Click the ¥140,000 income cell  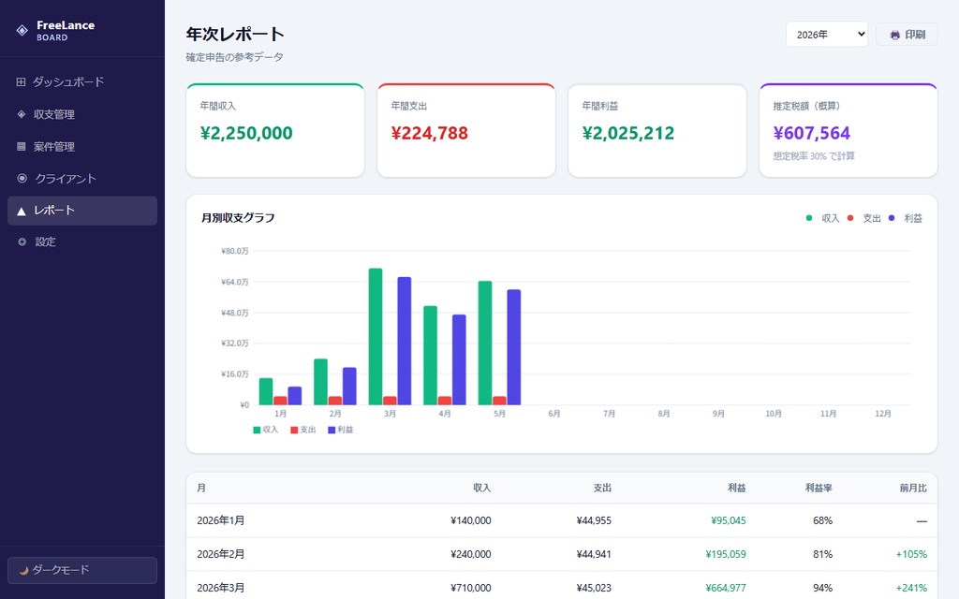point(471,520)
